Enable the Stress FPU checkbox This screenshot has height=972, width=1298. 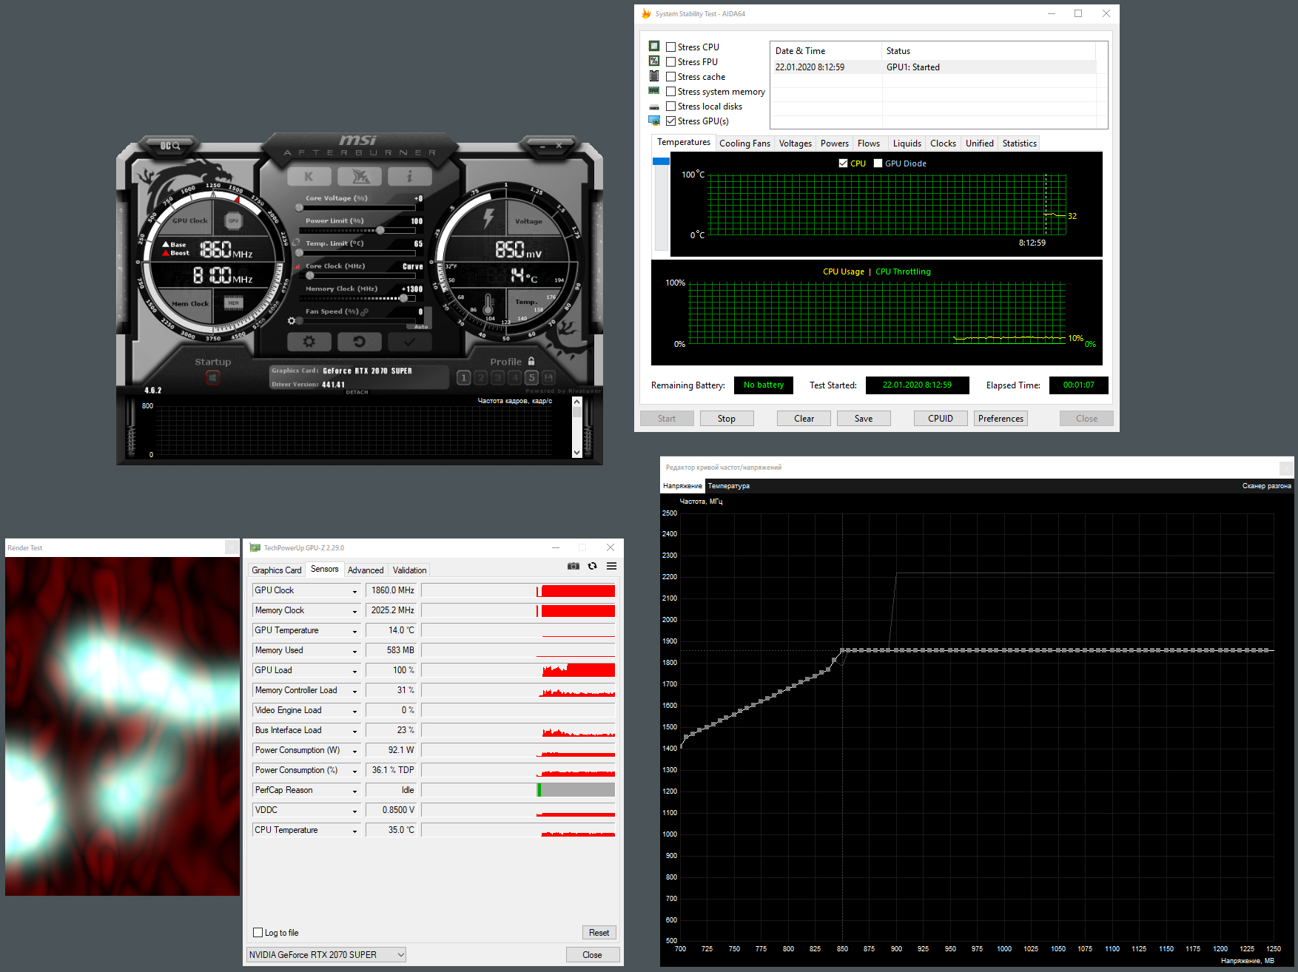click(670, 62)
